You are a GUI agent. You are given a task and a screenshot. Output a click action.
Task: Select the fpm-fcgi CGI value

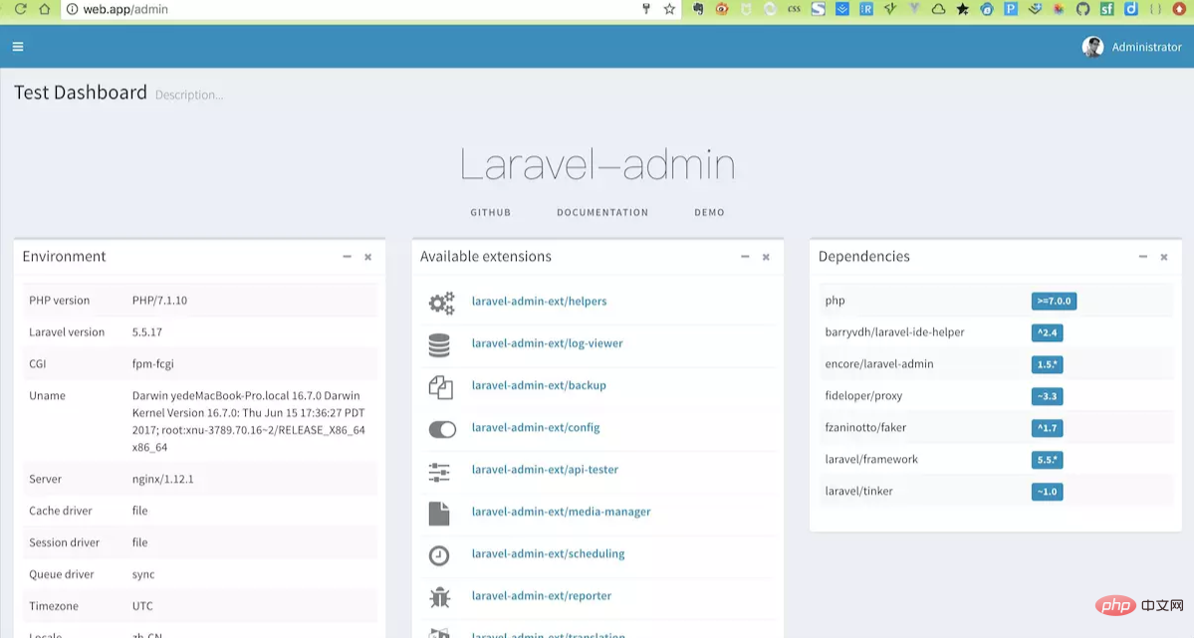[153, 364]
